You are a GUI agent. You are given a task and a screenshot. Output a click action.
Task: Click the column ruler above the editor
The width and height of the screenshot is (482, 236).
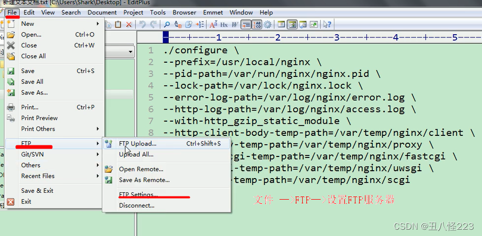(309, 38)
